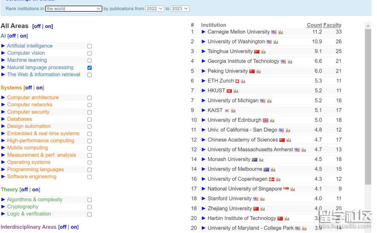Open chart icon for University of Michigan
Screen dimensions: 377x233
pyautogui.click(x=269, y=101)
